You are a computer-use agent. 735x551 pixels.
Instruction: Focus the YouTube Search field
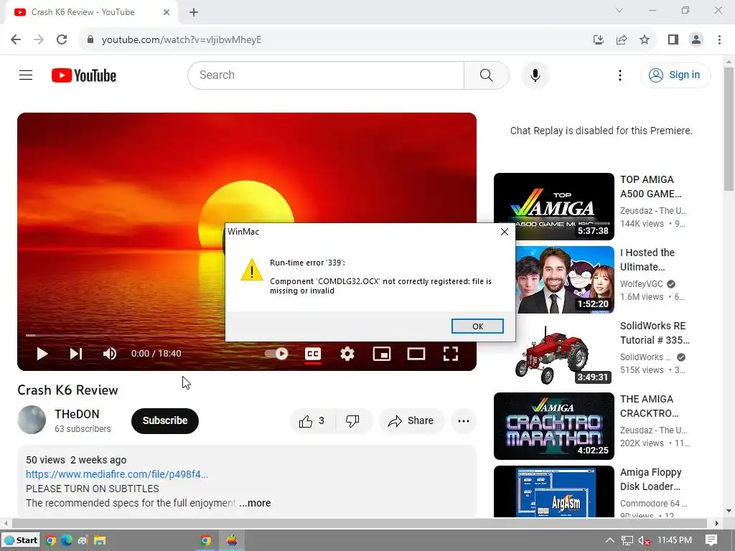click(x=325, y=75)
